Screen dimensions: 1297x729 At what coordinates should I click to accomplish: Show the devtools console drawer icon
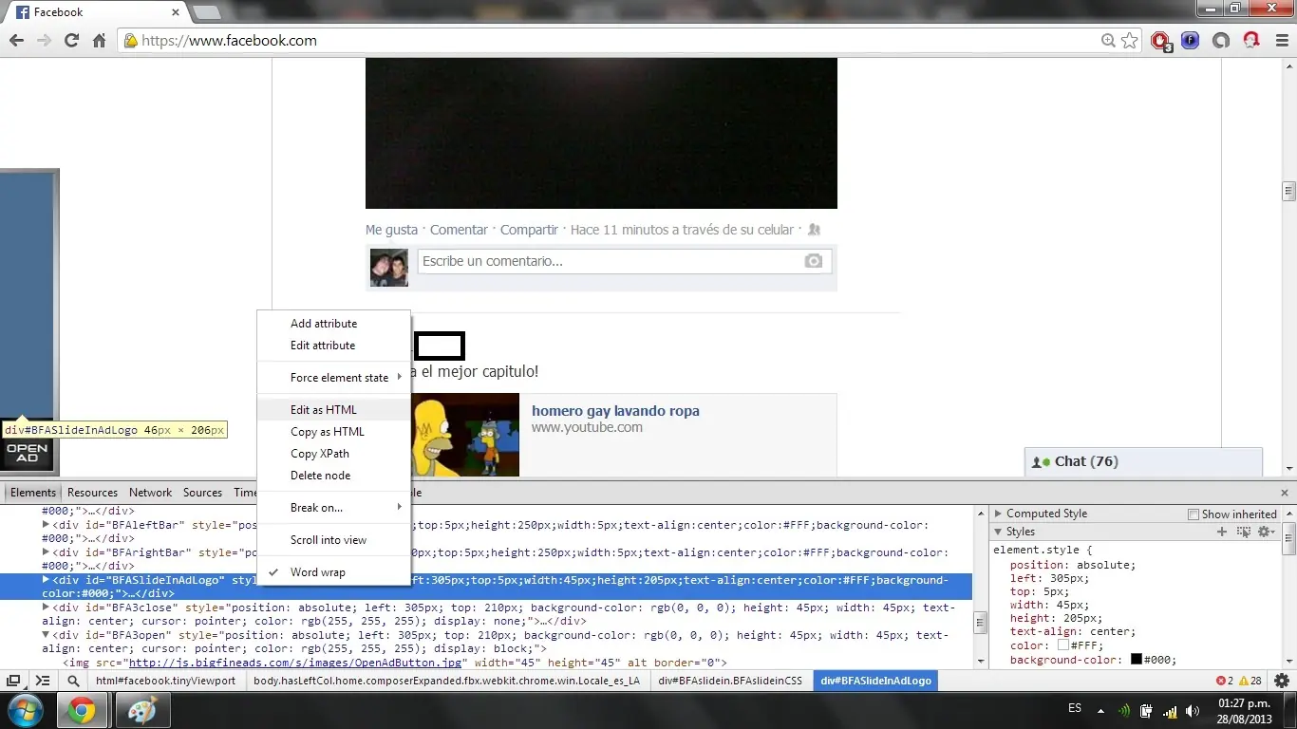(x=43, y=681)
